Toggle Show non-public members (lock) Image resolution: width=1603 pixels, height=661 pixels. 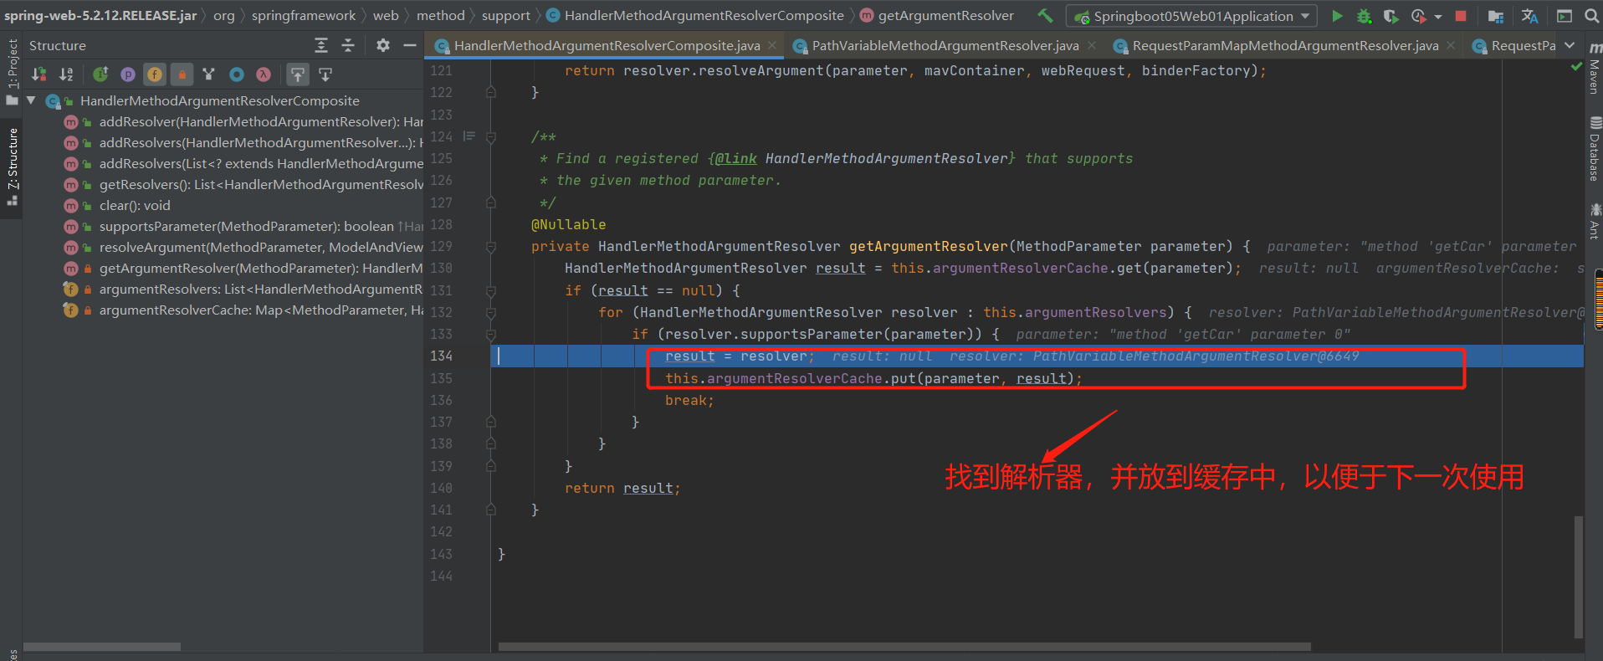coord(182,74)
